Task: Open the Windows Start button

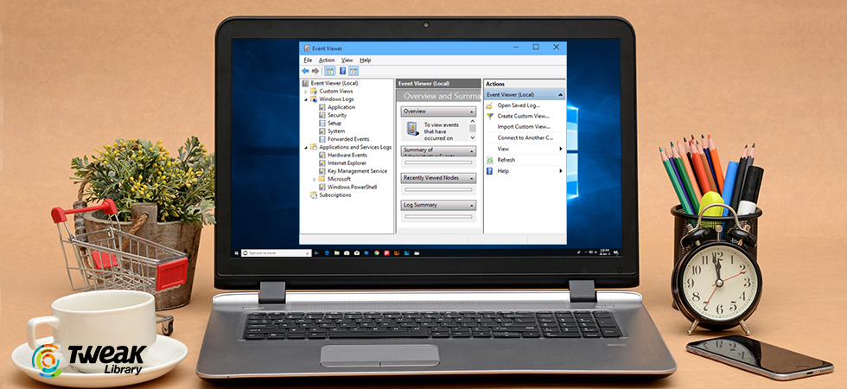Action: point(237,252)
